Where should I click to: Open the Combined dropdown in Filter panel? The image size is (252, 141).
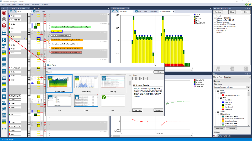coord(232,81)
